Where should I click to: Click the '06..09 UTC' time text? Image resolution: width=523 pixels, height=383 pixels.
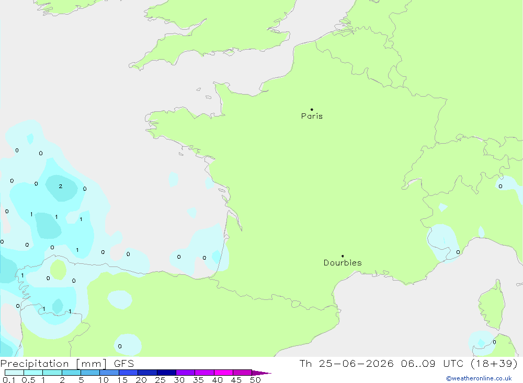pyautogui.click(x=433, y=363)
